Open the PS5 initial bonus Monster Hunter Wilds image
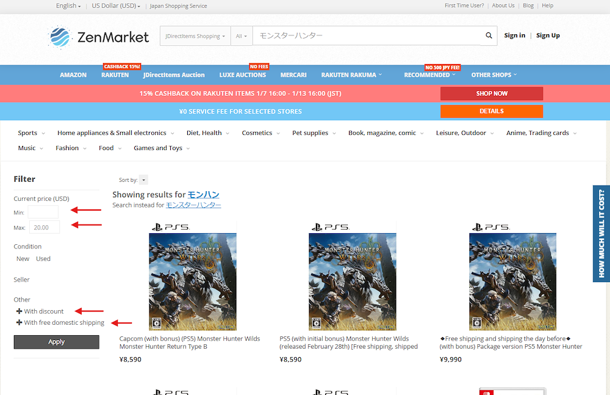The image size is (610, 395). click(353, 276)
